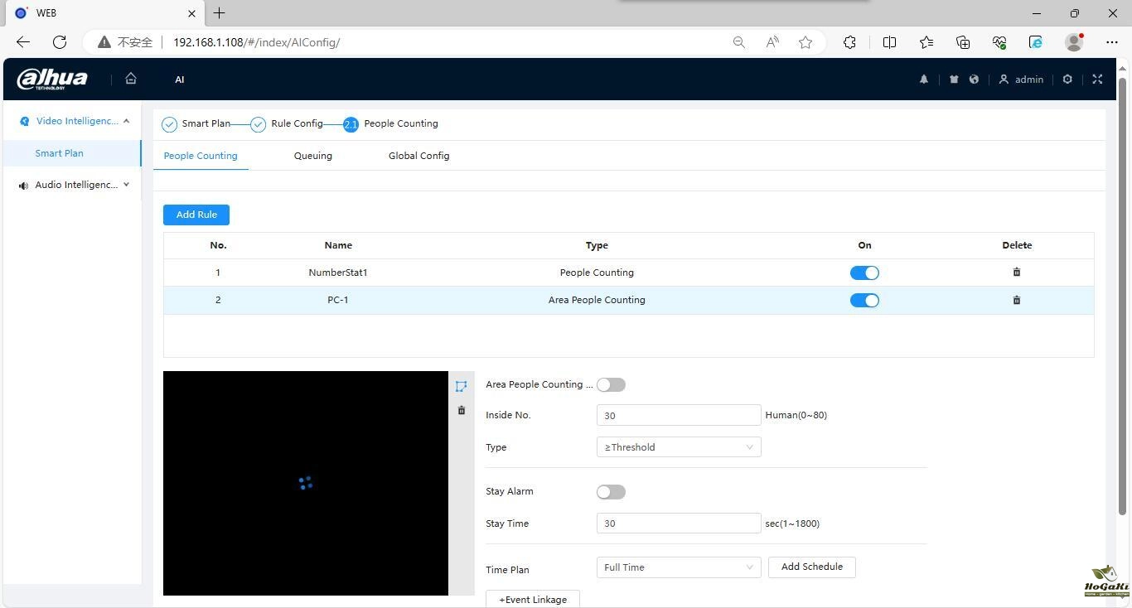This screenshot has width=1132, height=608.
Task: Select the draw detection area tool
Action: coord(462,386)
